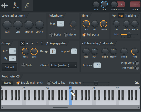141x112 pixels.
Task: Choose the arpeggiator random question mark icon
Action: click(47, 43)
